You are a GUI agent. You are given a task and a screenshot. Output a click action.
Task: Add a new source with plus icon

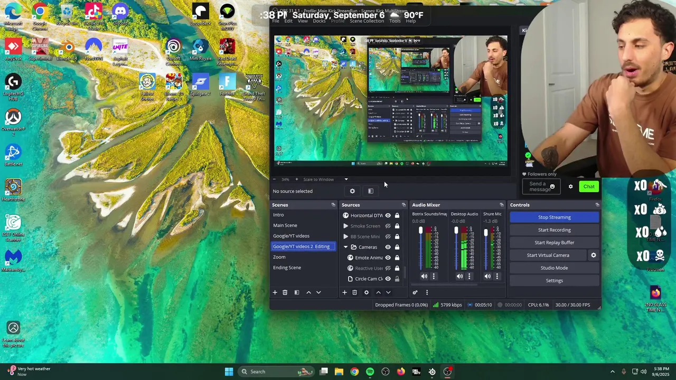tap(344, 292)
